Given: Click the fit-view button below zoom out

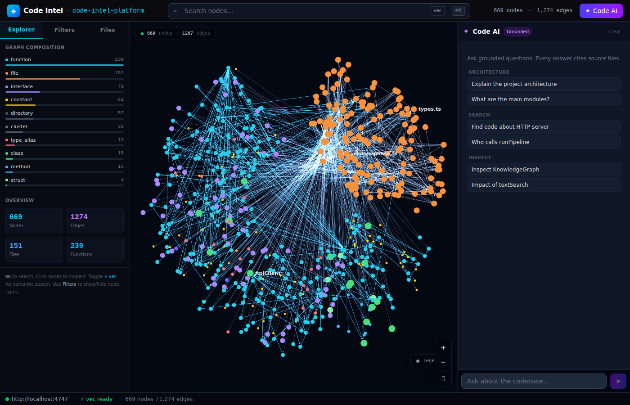Looking at the screenshot, I should coord(443,378).
